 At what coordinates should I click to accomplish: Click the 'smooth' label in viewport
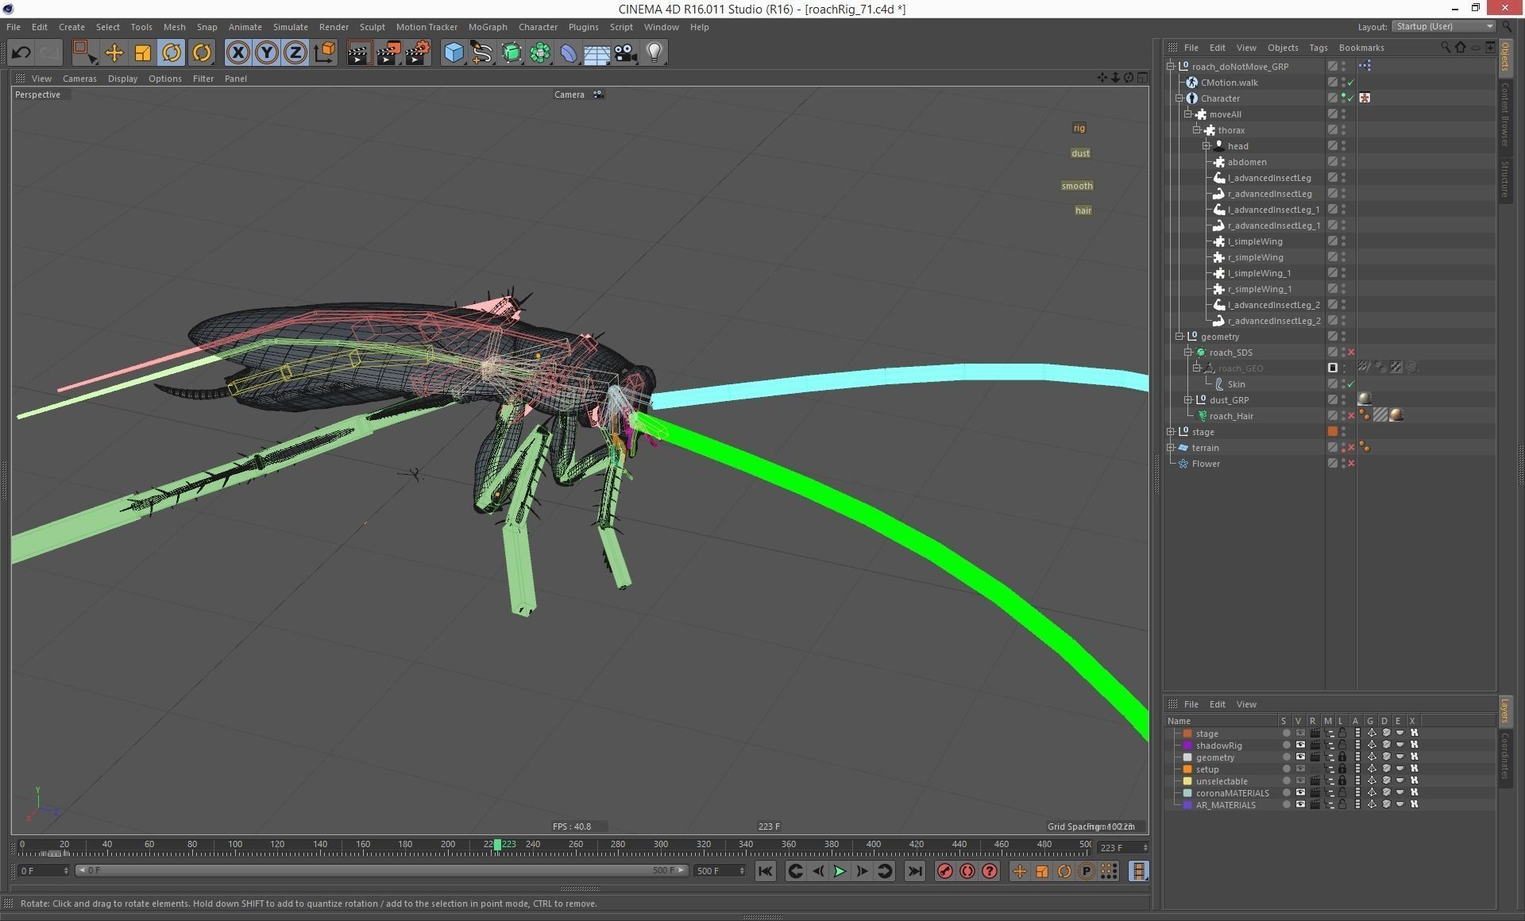[x=1077, y=186]
